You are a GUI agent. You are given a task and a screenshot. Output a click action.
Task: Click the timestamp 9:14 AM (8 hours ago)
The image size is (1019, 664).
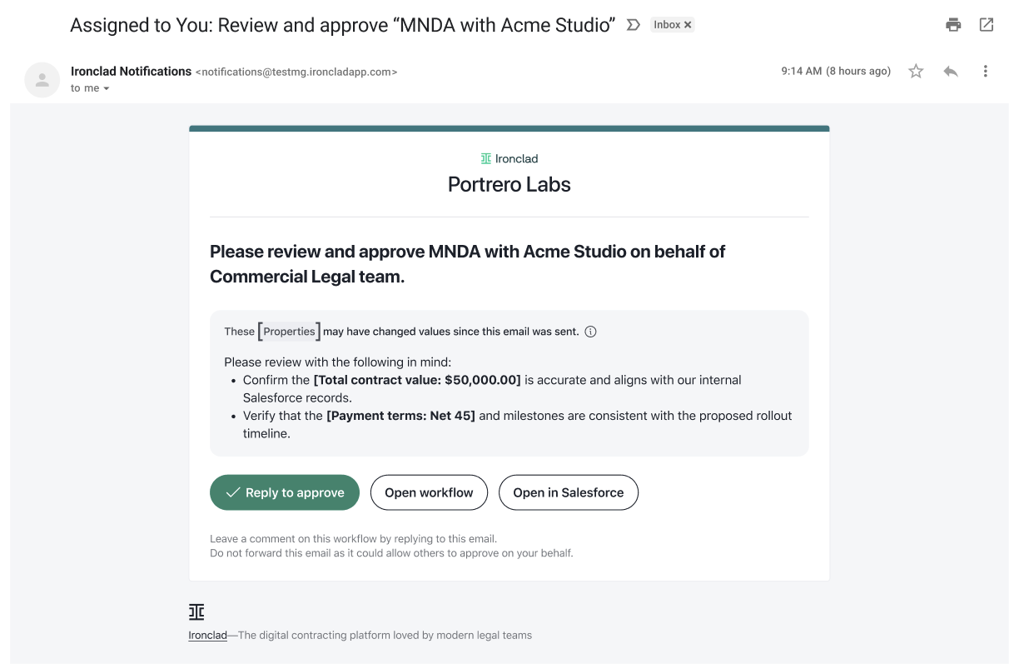(x=836, y=72)
